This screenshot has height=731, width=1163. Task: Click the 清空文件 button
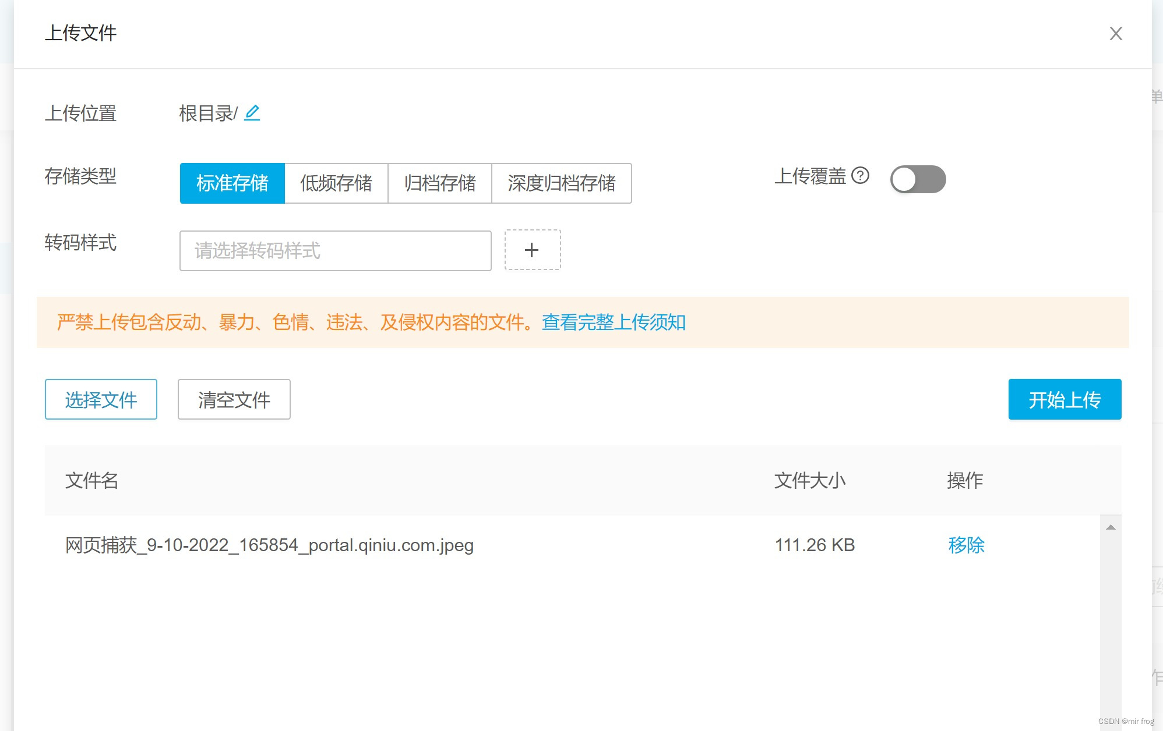point(234,399)
